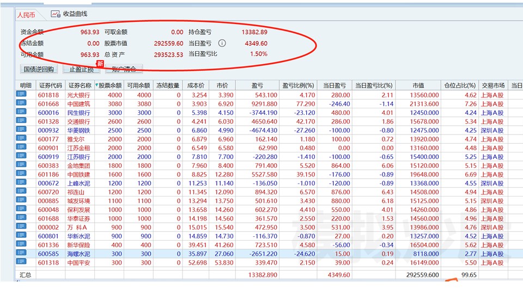
Task: Open the 收益曲线 tab label
Action: coord(75,14)
